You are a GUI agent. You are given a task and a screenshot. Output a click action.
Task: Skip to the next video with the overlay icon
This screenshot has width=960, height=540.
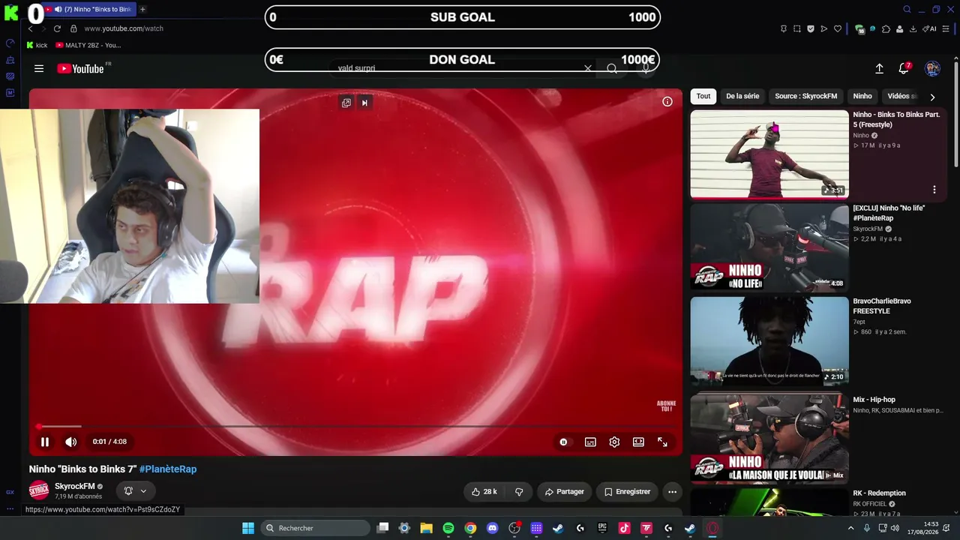click(364, 103)
